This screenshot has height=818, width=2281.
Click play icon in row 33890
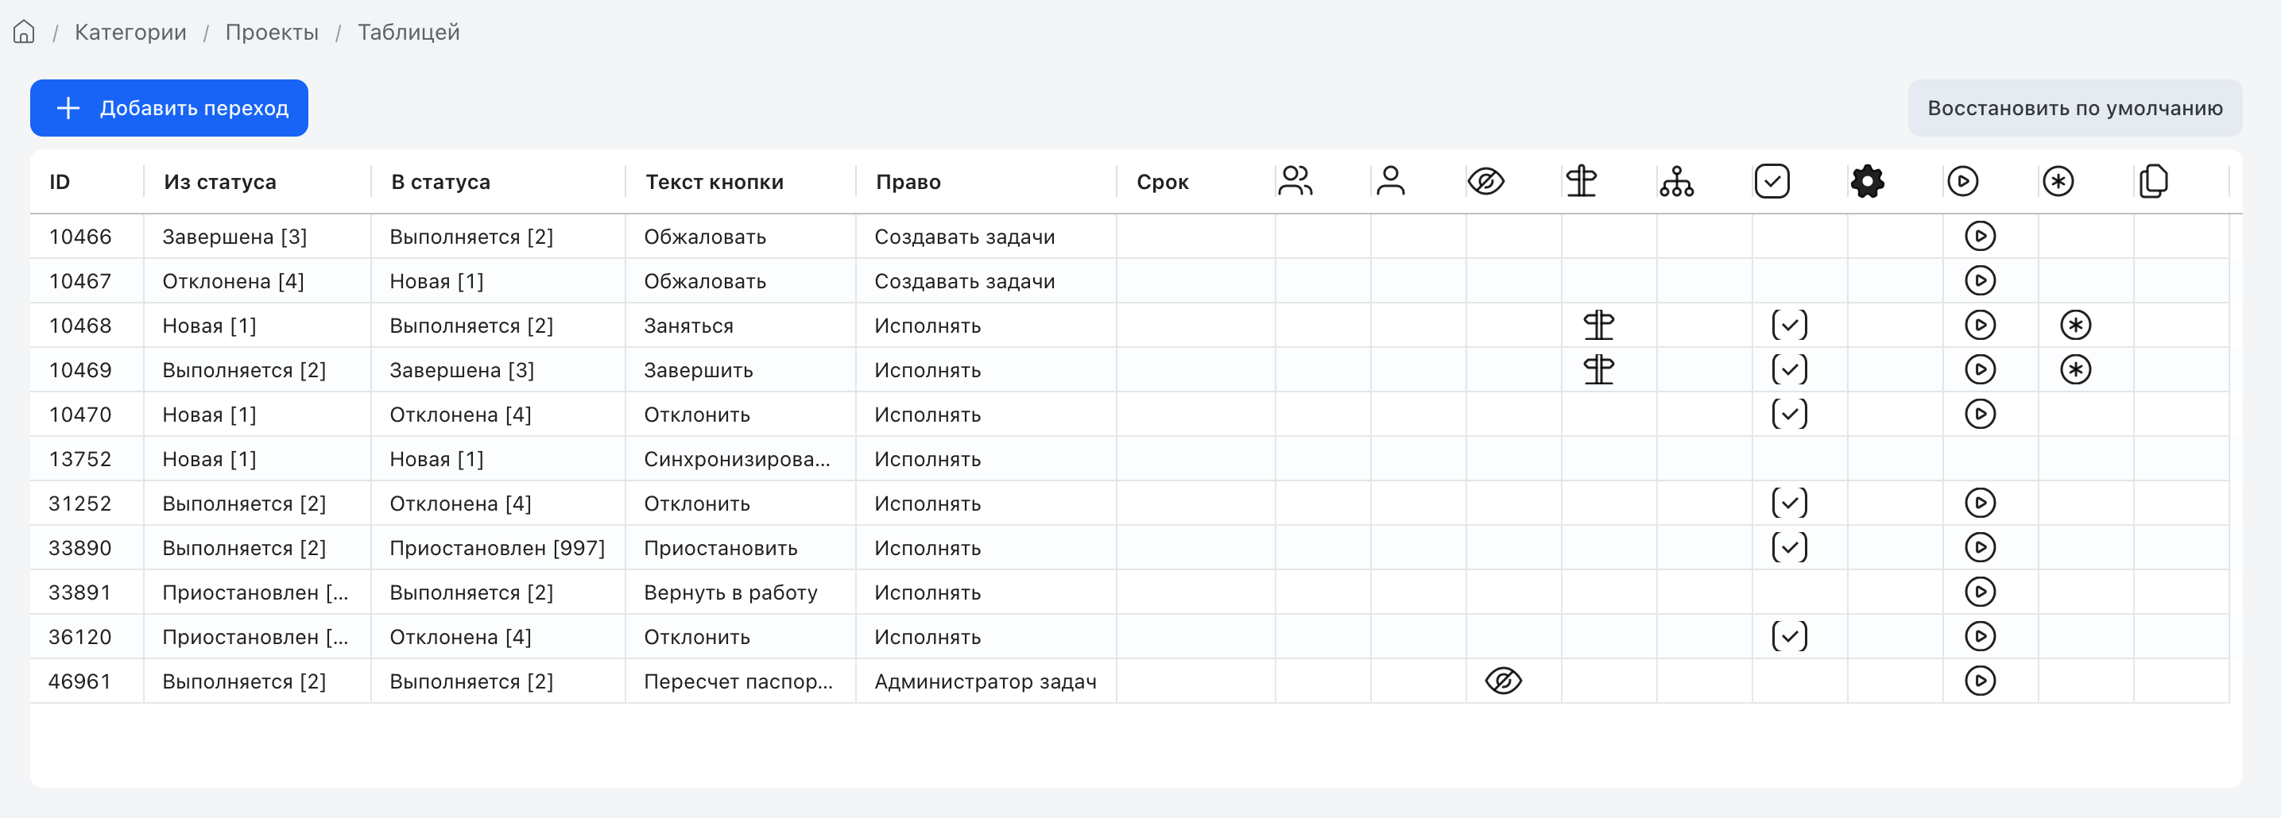(x=1980, y=547)
